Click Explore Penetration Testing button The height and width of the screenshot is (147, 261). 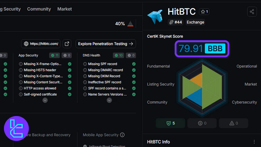point(106,44)
